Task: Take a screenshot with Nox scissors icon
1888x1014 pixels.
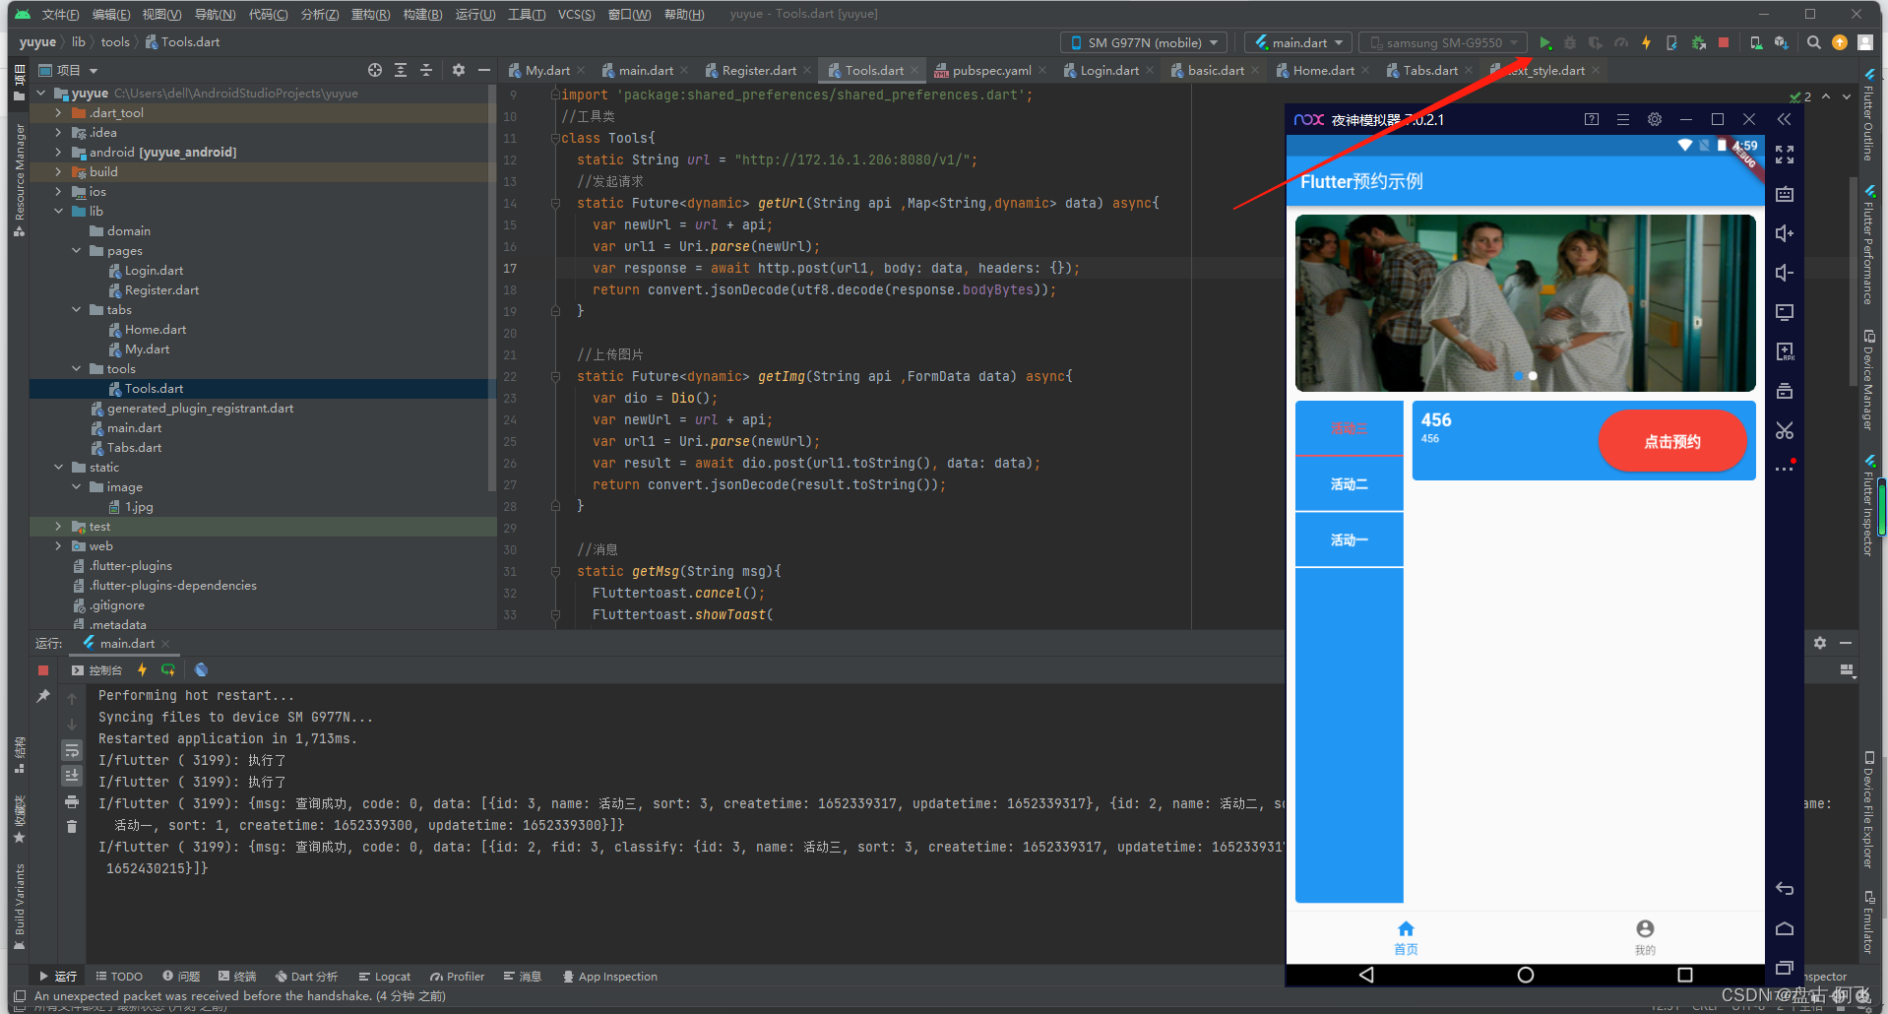Action: coord(1784,430)
